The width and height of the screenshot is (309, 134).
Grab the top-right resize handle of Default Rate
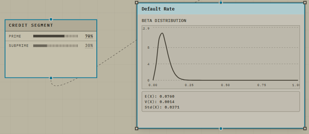tap(305, 3)
